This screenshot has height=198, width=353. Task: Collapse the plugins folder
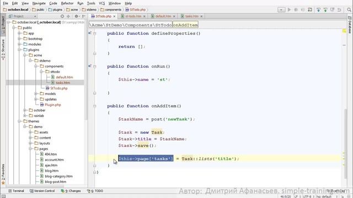[x=20, y=50]
